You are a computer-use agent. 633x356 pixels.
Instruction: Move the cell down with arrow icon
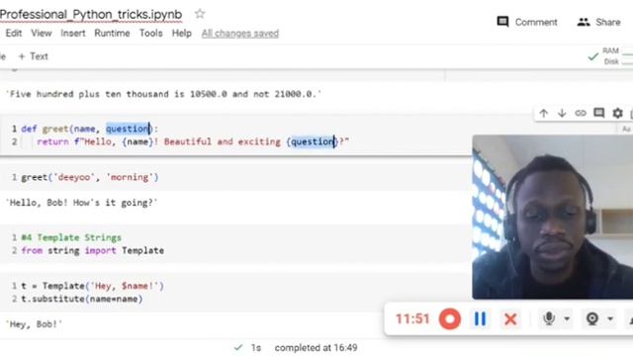562,114
